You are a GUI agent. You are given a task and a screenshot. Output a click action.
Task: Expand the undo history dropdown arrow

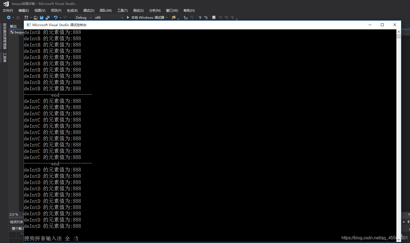click(60, 18)
